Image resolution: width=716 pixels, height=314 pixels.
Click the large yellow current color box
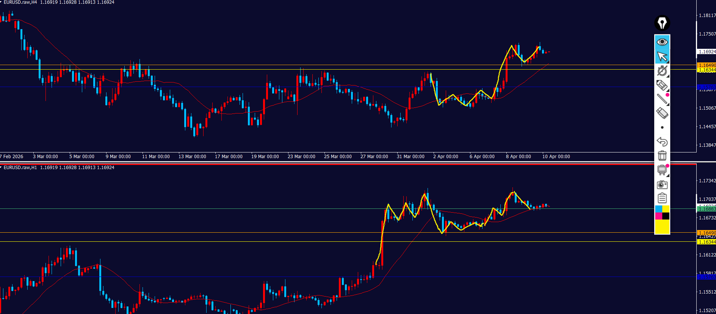[x=662, y=227]
